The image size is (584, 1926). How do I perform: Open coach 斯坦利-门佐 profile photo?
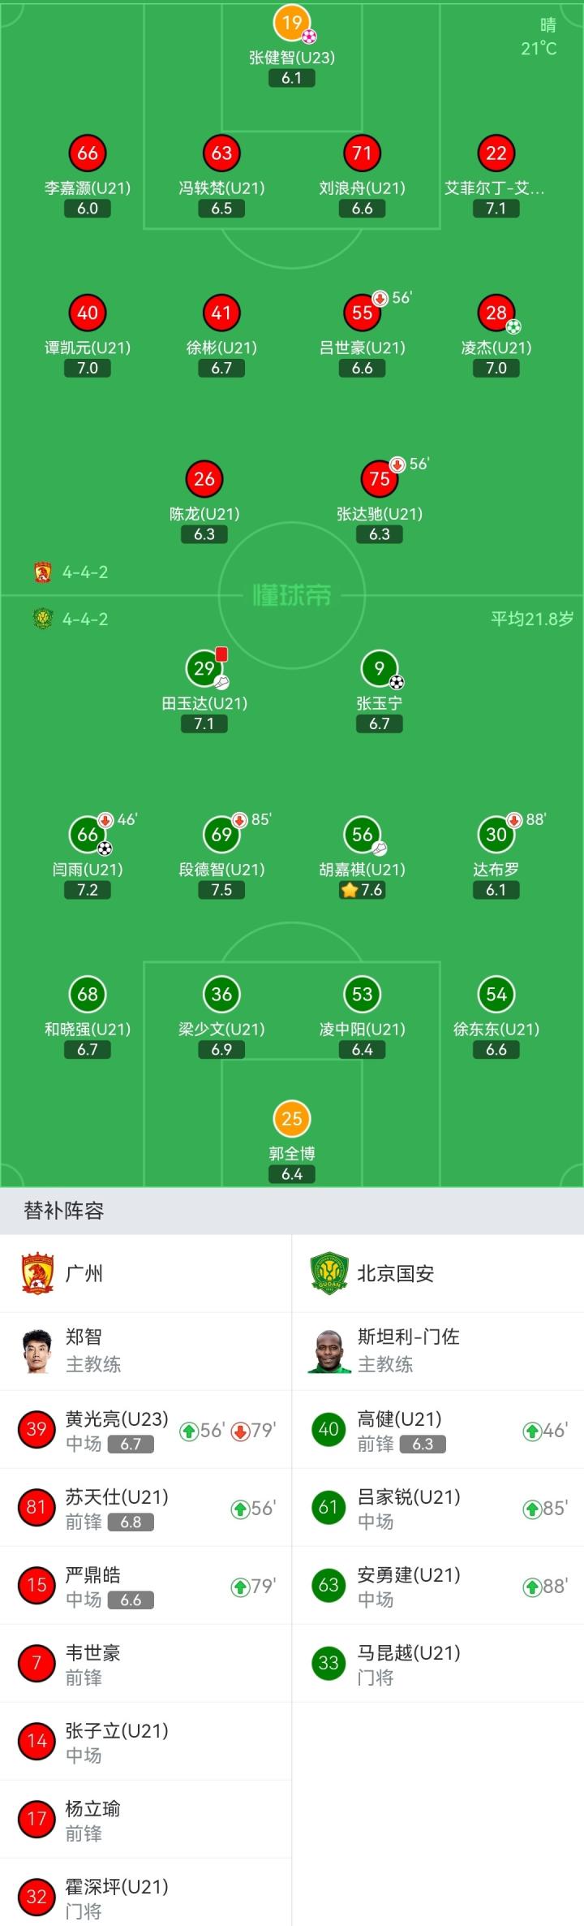coord(328,1351)
